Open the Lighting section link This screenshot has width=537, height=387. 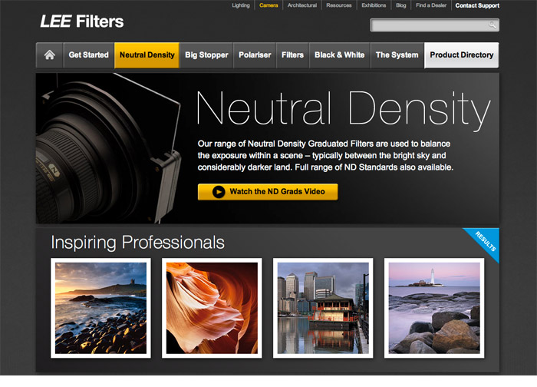[x=241, y=5]
